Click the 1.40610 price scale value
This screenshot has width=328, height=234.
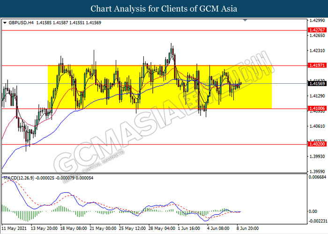point(317,126)
